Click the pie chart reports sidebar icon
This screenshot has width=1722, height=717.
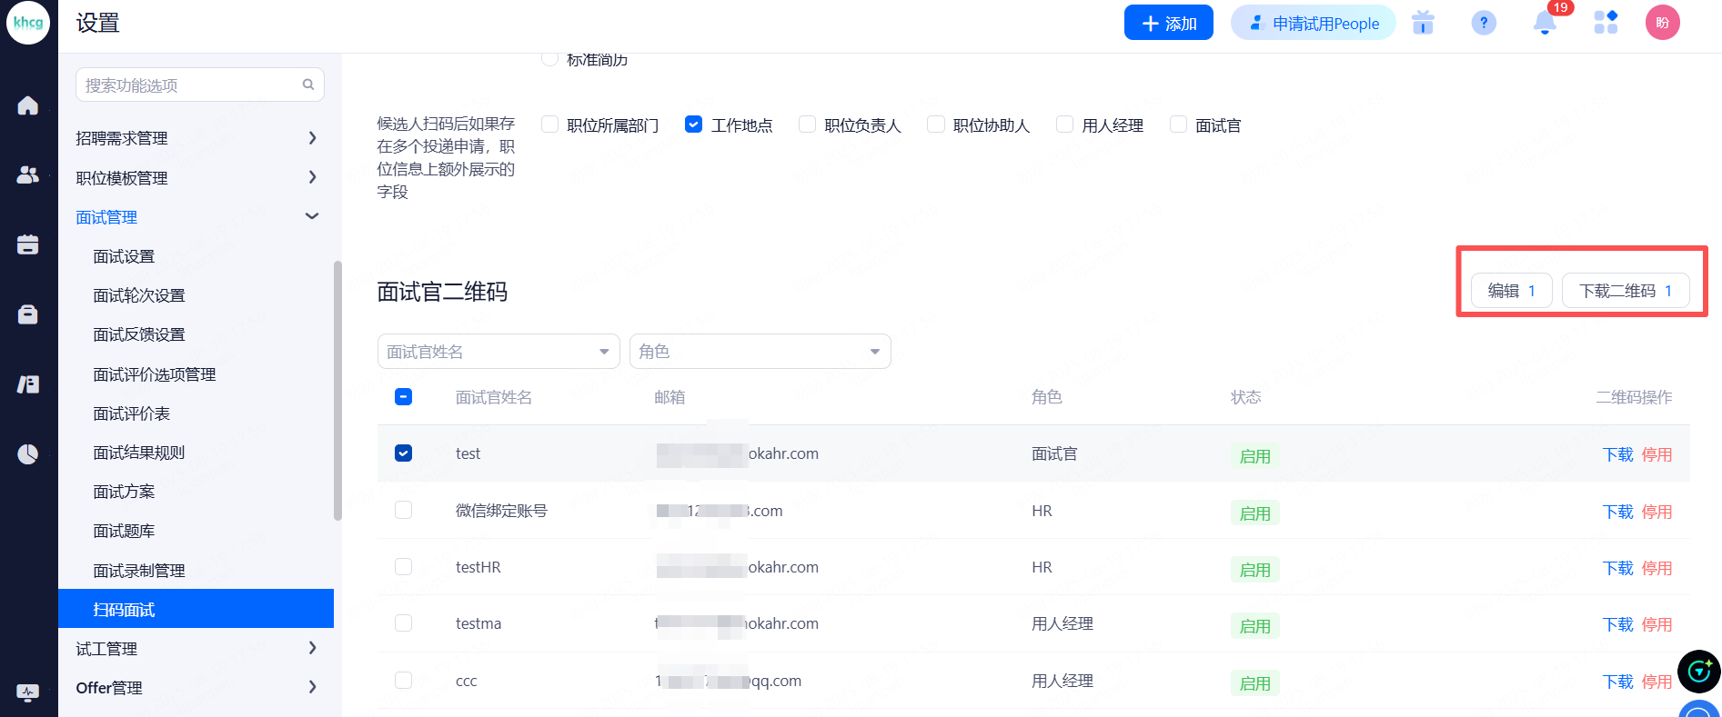(28, 453)
